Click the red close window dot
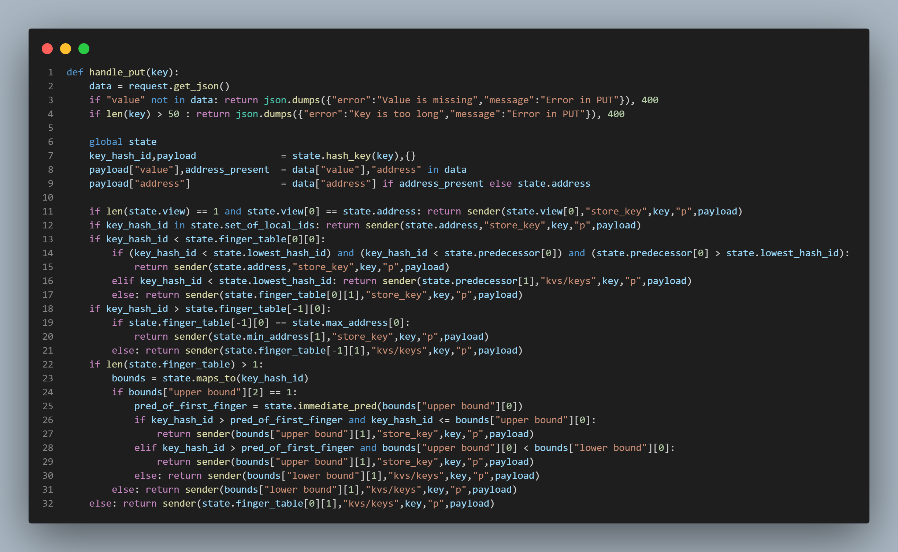This screenshot has width=898, height=552. pos(47,49)
